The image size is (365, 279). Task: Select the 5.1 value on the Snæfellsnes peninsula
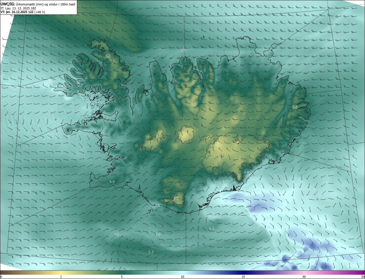click(x=68, y=131)
